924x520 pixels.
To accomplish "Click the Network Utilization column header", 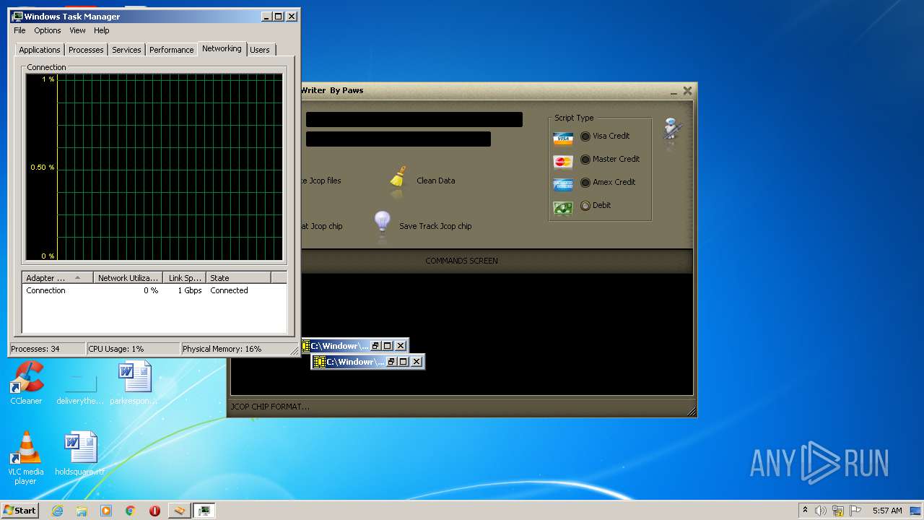I will pos(128,277).
